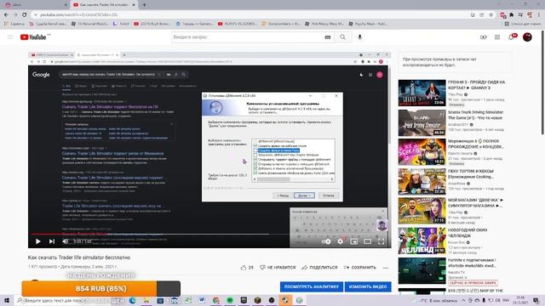Screen dimensions: 545x306
Task: Open the YouTube apps grid
Action: pyautogui.click(x=497, y=37)
